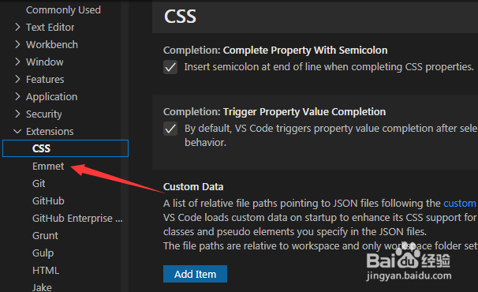The height and width of the screenshot is (292, 478).
Task: Open GitHub Enterprise settings entry
Action: [x=77, y=218]
